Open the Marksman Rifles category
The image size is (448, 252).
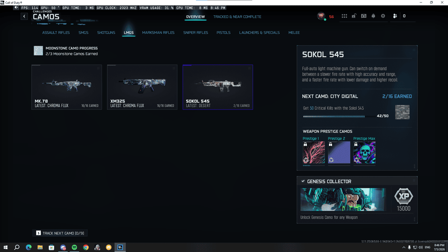[158, 33]
